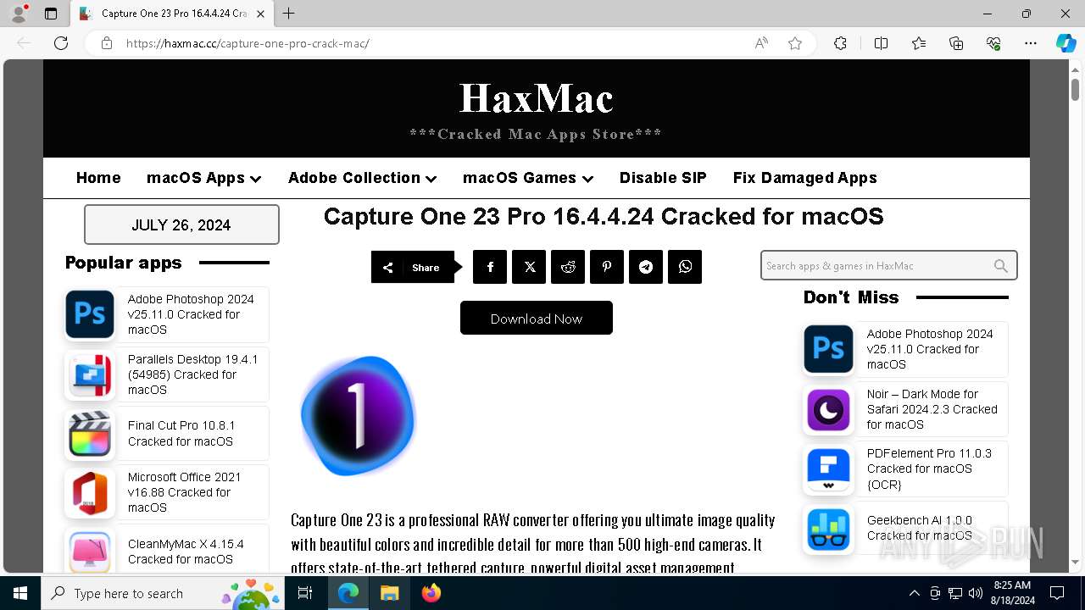Click the taskbar search box

164,593
